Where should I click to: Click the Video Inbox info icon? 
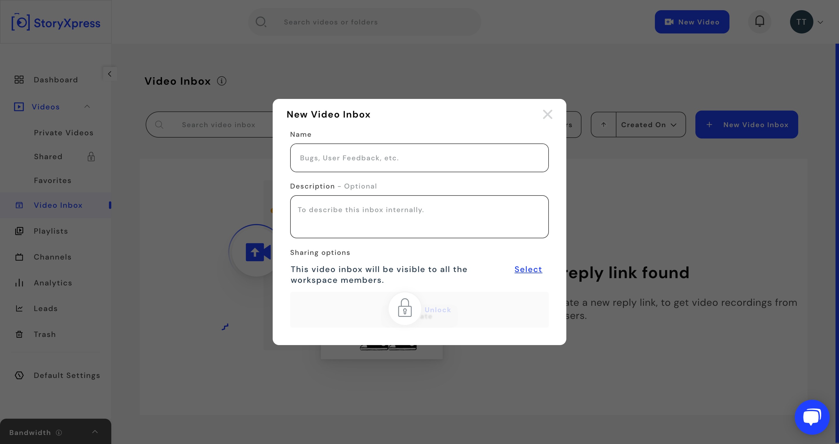click(221, 81)
